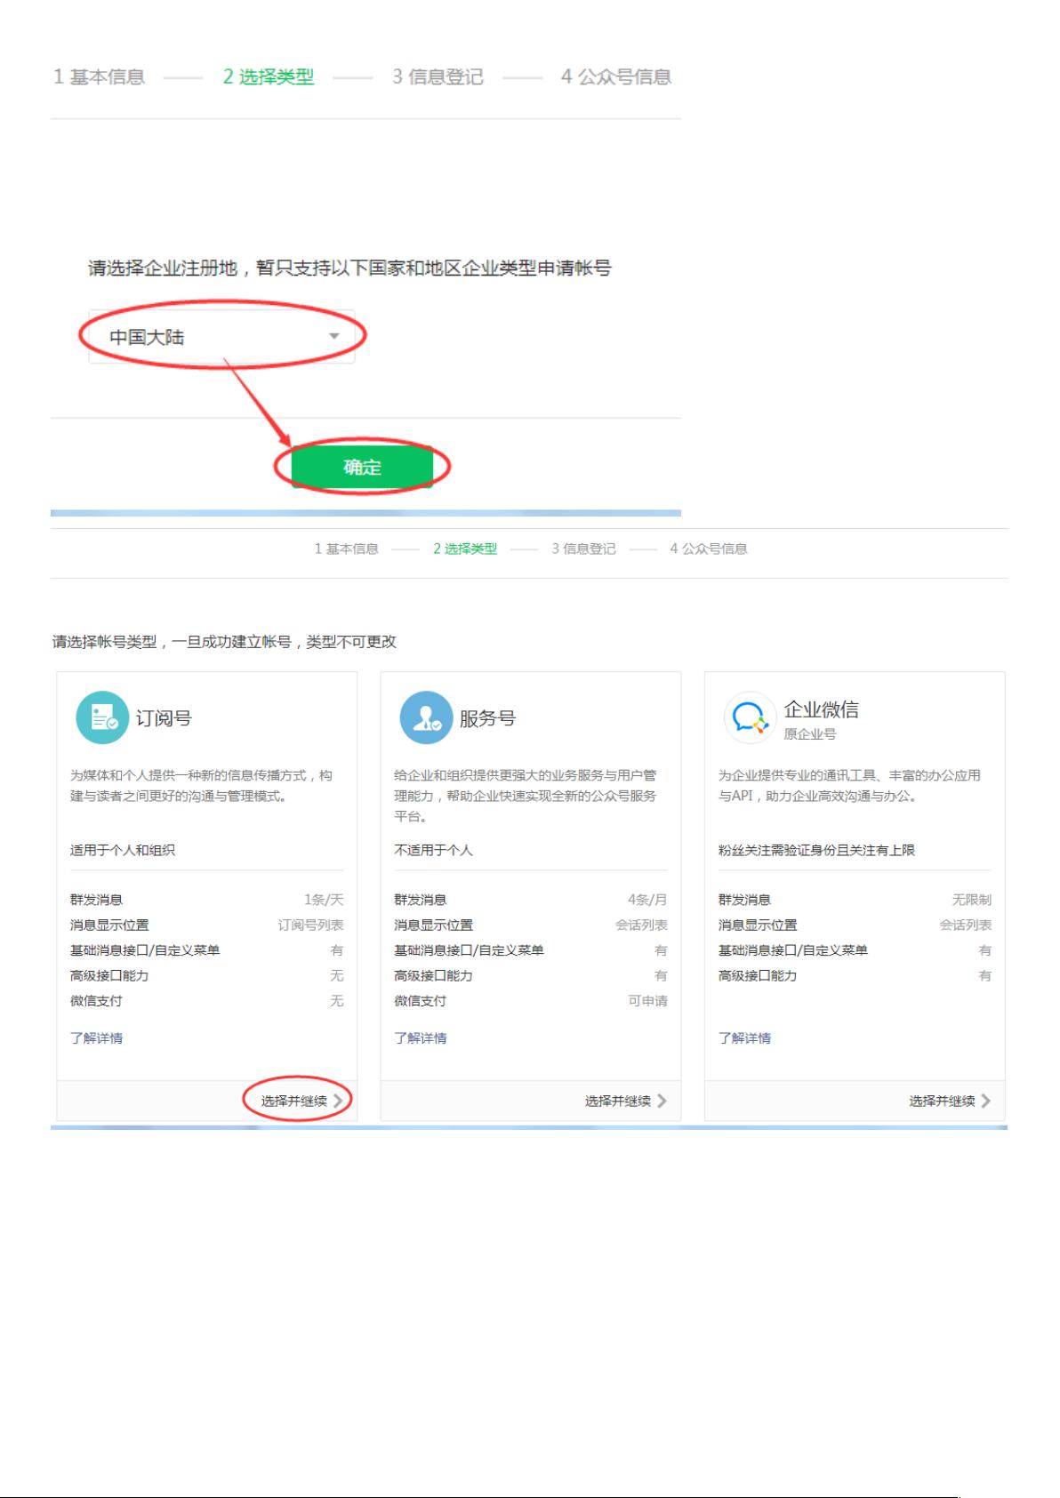Open 了解详情 link for 订阅号
Screen dimensions: 1060x1498
pos(96,1037)
